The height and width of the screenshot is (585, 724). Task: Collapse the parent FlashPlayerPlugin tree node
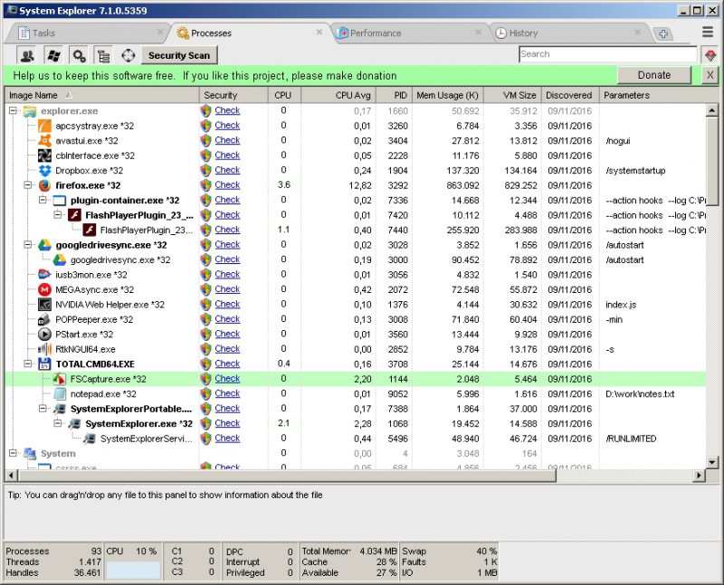58,215
